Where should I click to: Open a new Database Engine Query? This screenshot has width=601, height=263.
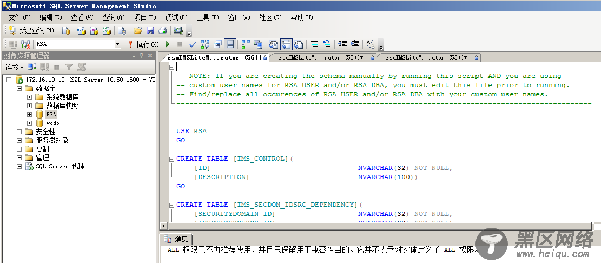click(x=66, y=31)
